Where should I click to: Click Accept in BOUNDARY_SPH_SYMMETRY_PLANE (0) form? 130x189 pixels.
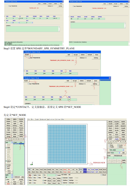pyautogui.click(x=76, y=55)
